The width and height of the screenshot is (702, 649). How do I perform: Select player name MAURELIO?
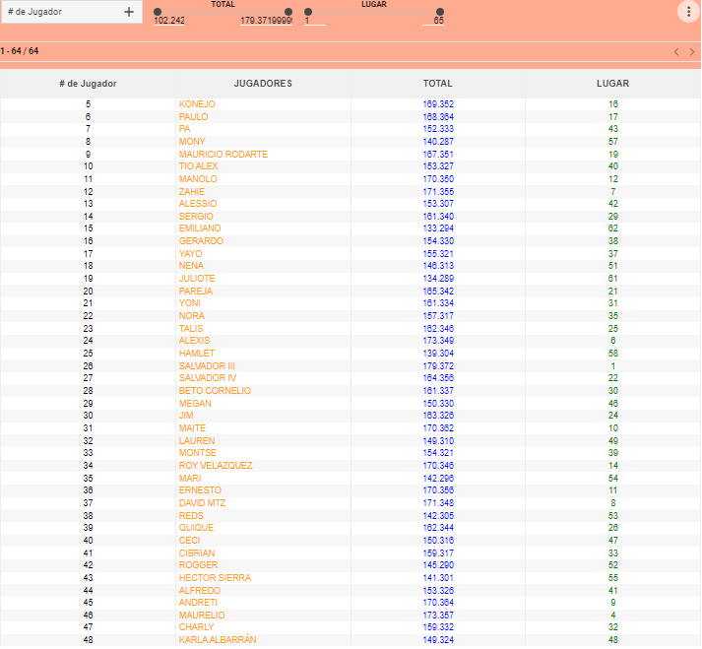(x=202, y=616)
